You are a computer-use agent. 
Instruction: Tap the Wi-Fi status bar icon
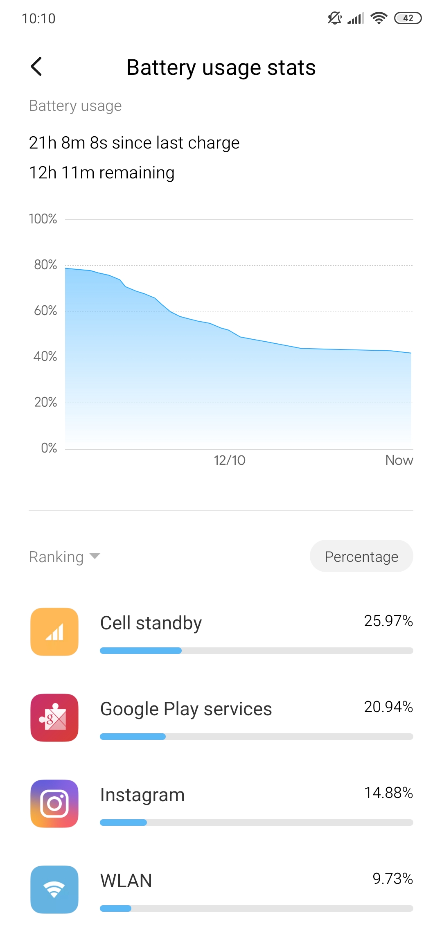379,18
